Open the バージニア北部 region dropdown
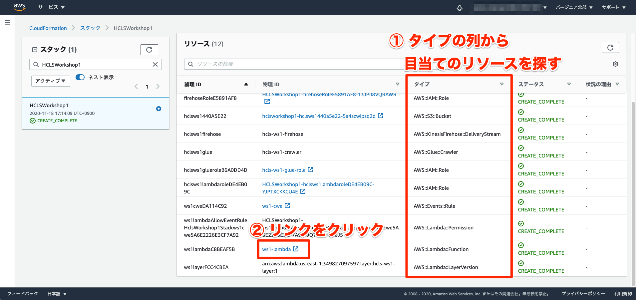 [574, 7]
